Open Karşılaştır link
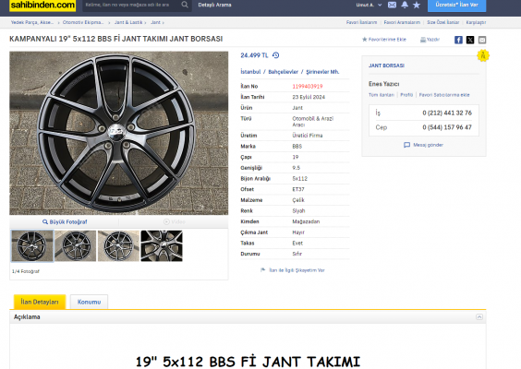521x369 pixels. (x=476, y=22)
